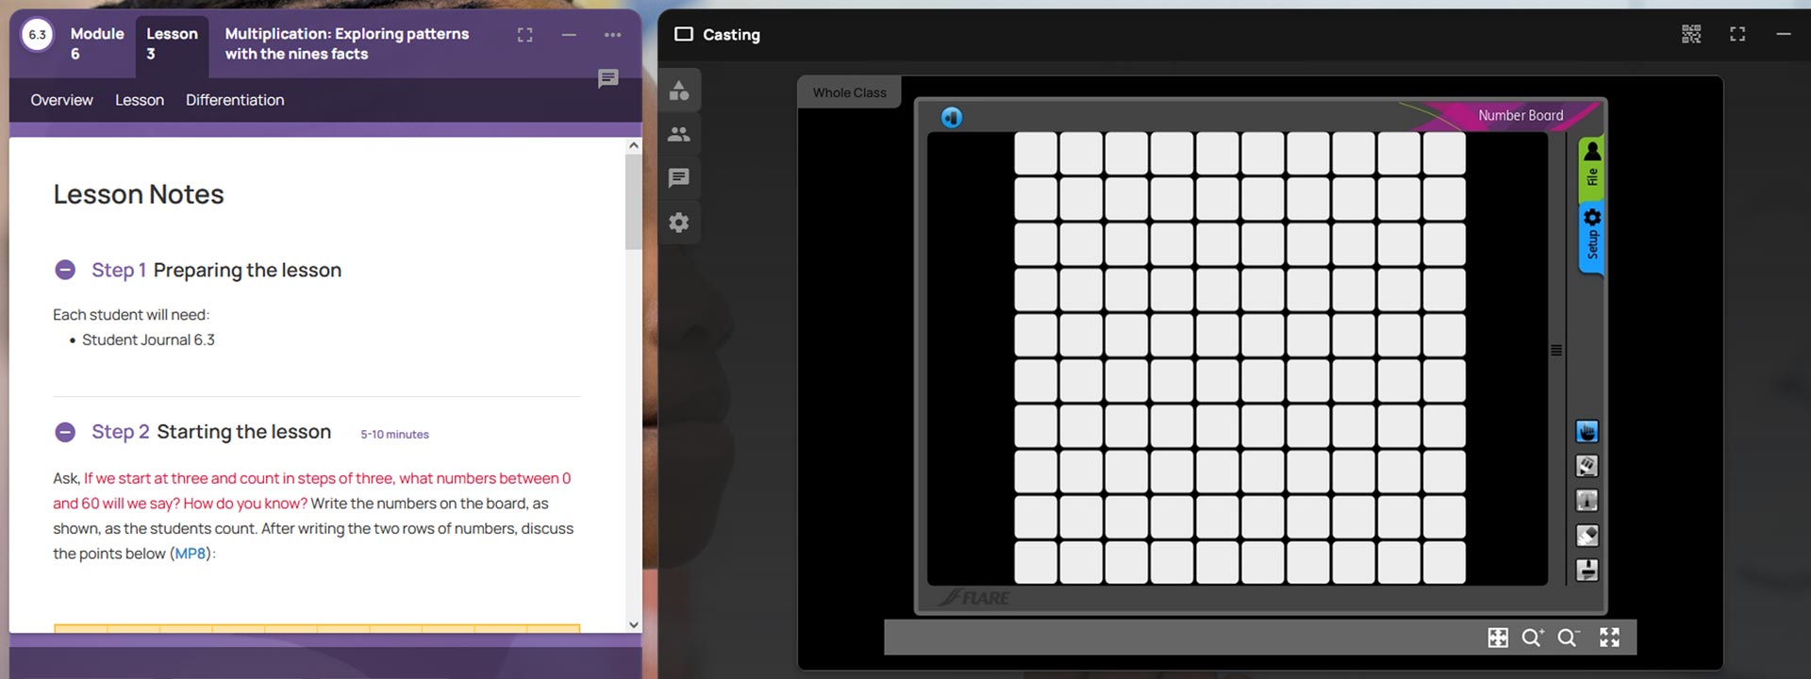Open the settings gear sidebar icon

click(679, 223)
